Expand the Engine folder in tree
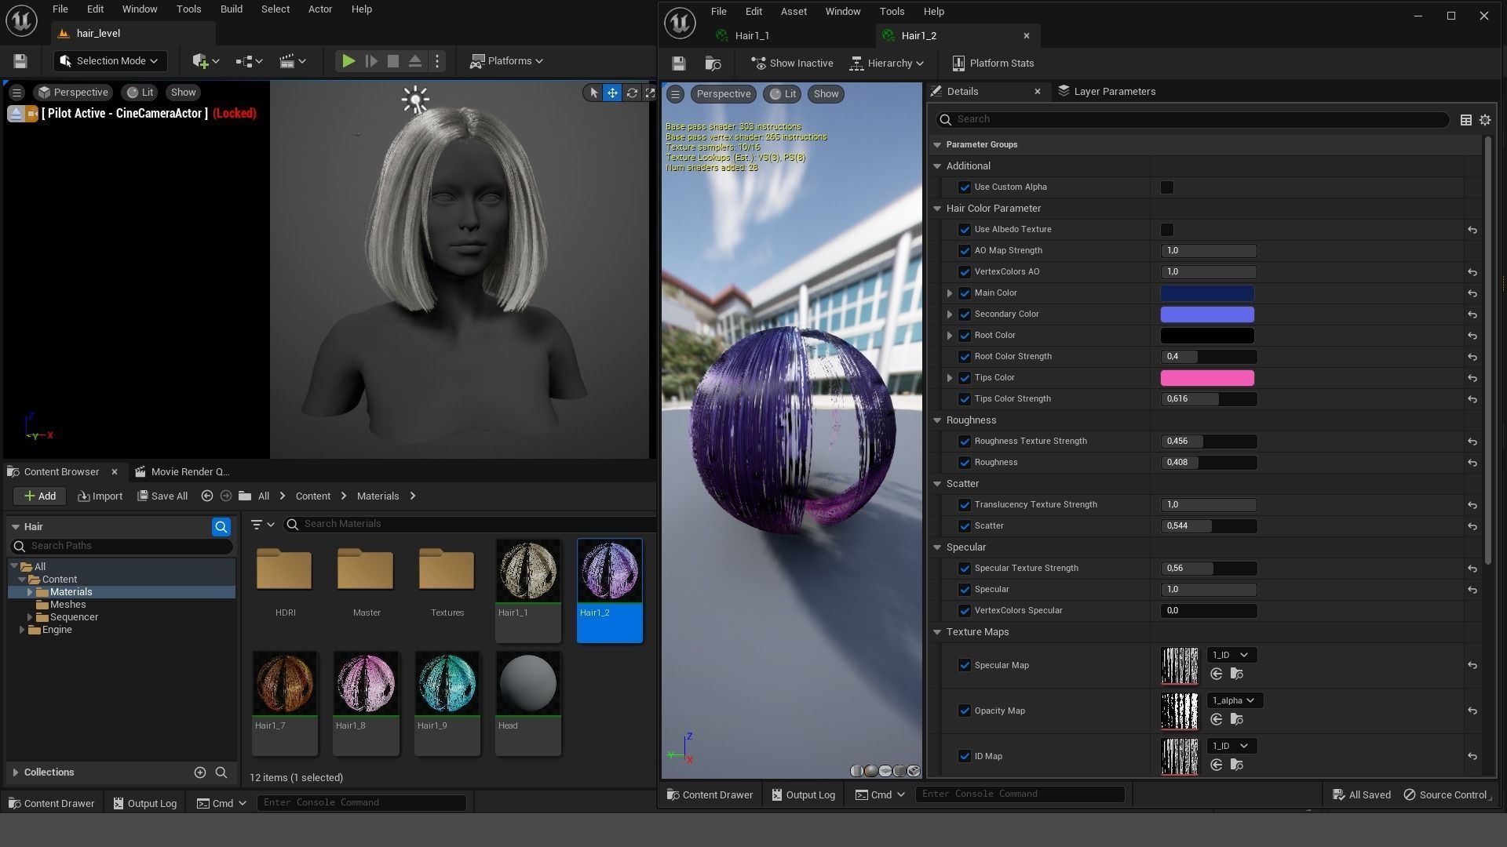This screenshot has width=1507, height=847. click(21, 630)
